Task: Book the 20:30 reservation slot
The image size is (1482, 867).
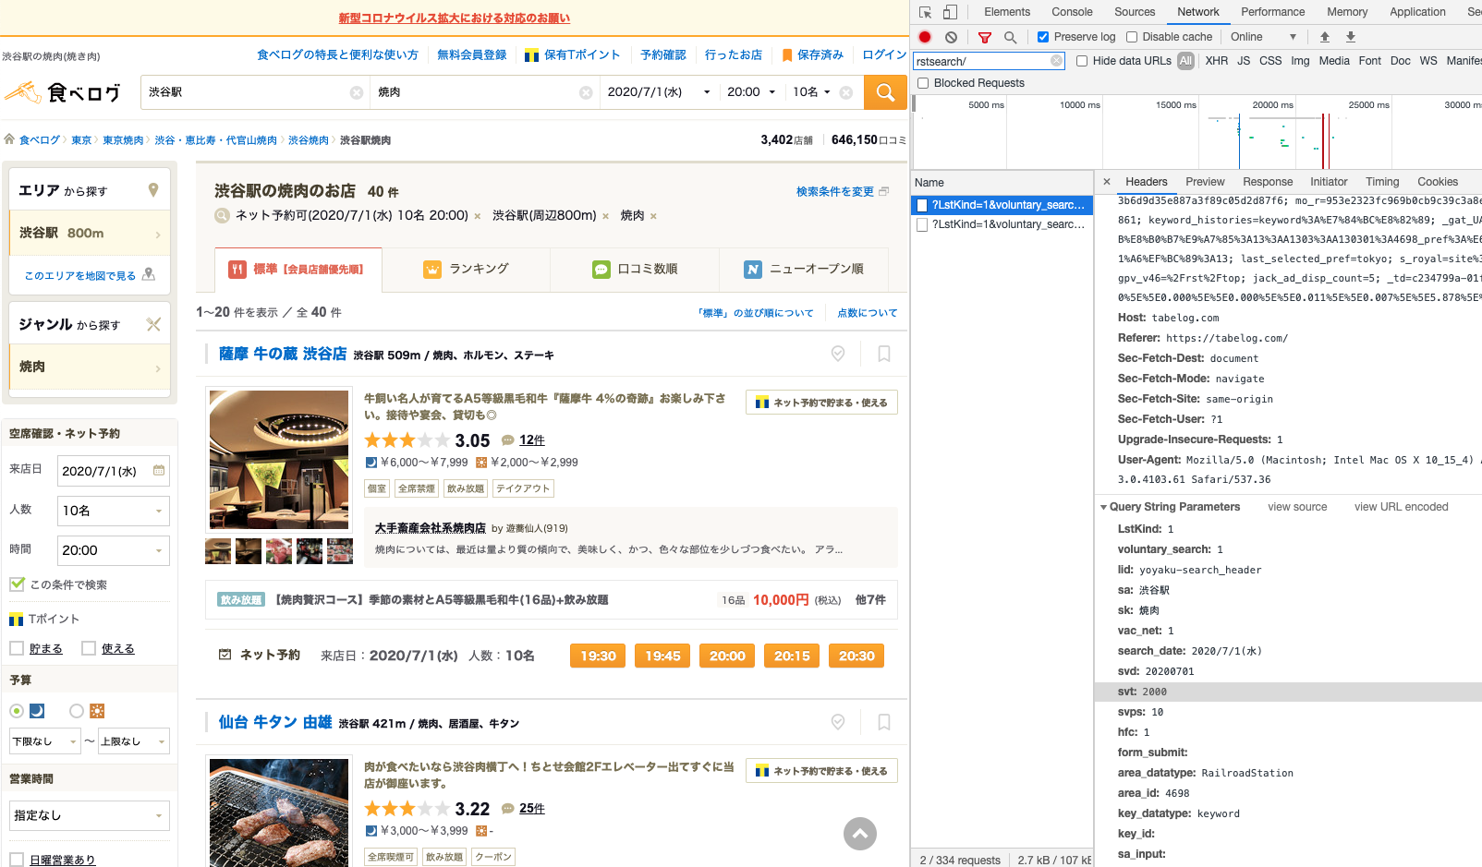Action: [x=856, y=656]
